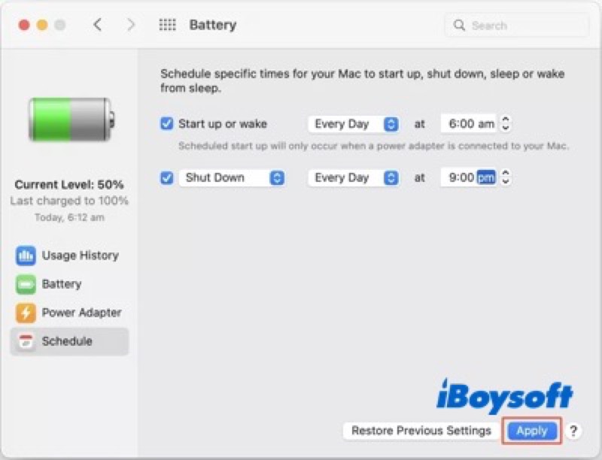Image resolution: width=602 pixels, height=460 pixels.
Task: Disable the Shut Down schedule checkbox
Action: (x=167, y=178)
